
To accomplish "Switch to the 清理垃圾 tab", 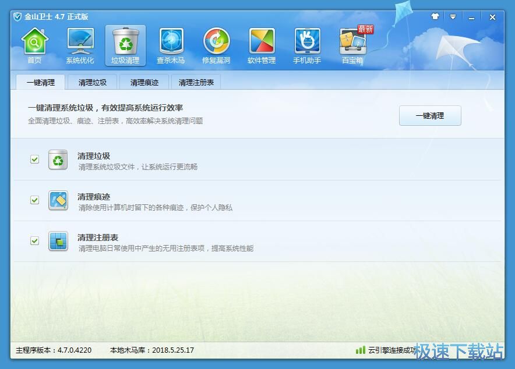I will click(x=92, y=82).
